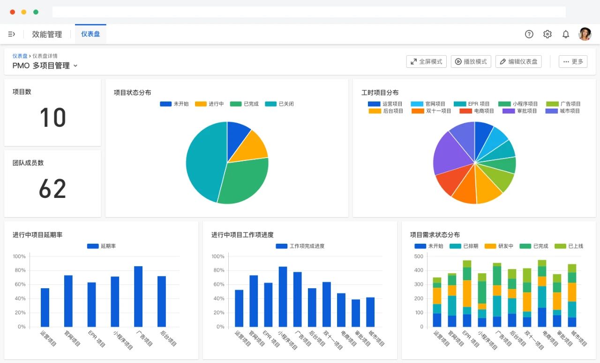Viewport: 600px width, 363px height.
Task: Start 播放模式 playback mode
Action: click(x=471, y=62)
